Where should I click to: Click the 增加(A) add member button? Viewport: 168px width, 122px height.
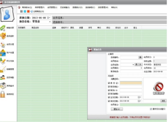117,109
